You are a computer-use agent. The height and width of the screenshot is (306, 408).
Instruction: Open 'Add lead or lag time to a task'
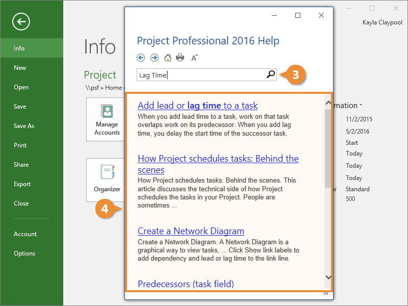click(x=197, y=106)
